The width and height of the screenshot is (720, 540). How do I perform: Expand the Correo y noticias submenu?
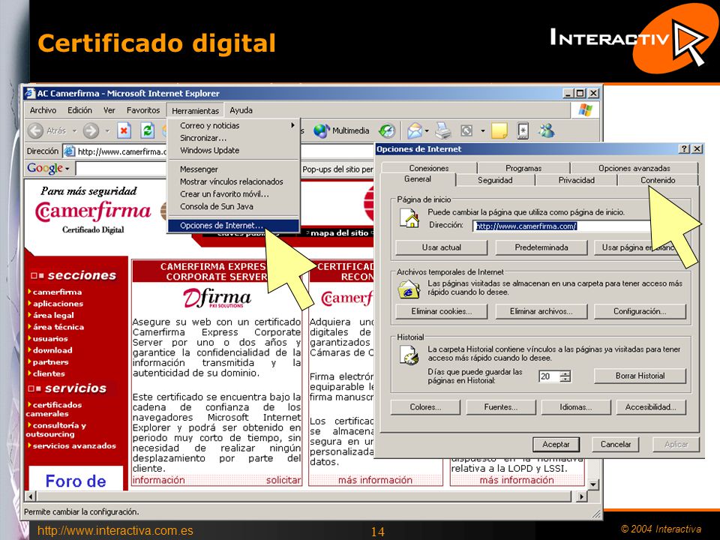click(292, 125)
